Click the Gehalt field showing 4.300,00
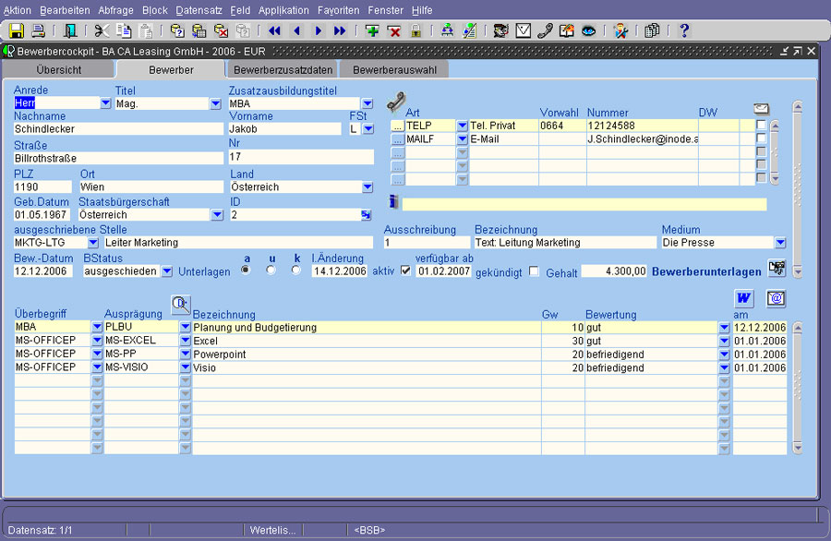Image resolution: width=831 pixels, height=541 pixels. pyautogui.click(x=614, y=271)
